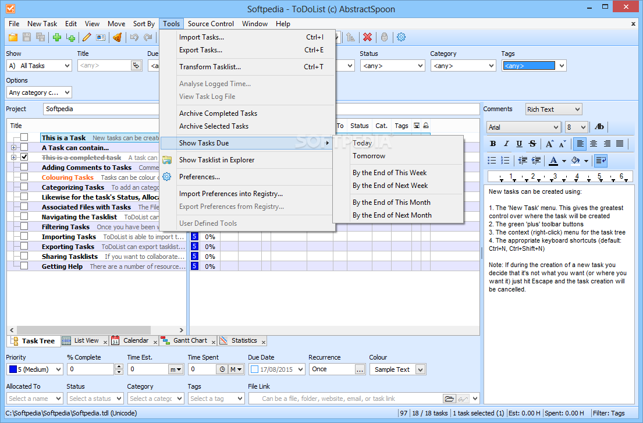The width and height of the screenshot is (643, 423).
Task: Click the pencil edit task icon
Action: (87, 37)
